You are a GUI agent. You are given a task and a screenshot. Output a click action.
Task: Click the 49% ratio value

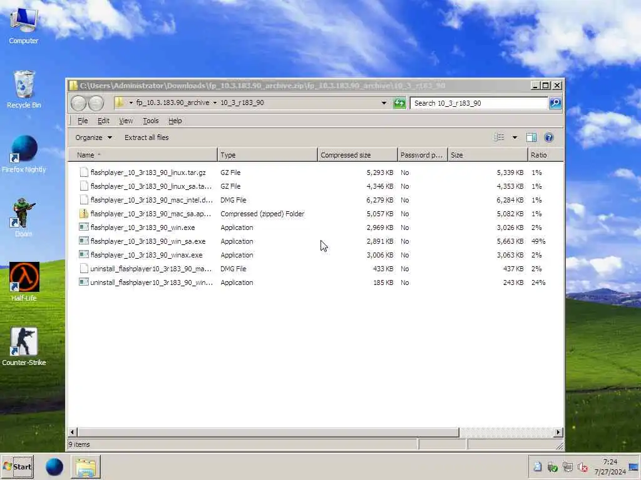tap(538, 241)
